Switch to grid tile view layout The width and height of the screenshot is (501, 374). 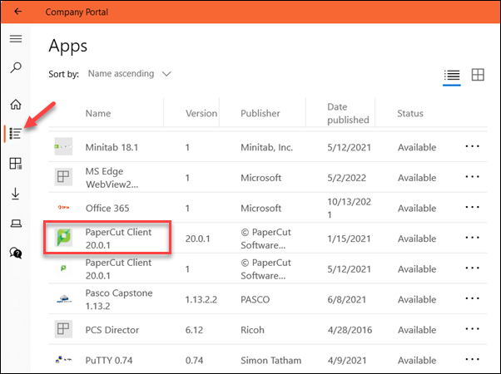pyautogui.click(x=478, y=75)
